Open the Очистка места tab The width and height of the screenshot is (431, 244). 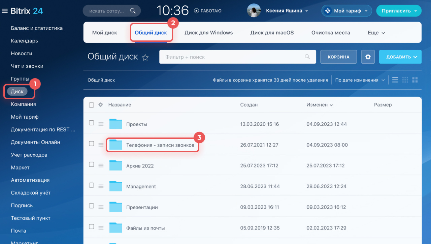(x=331, y=33)
